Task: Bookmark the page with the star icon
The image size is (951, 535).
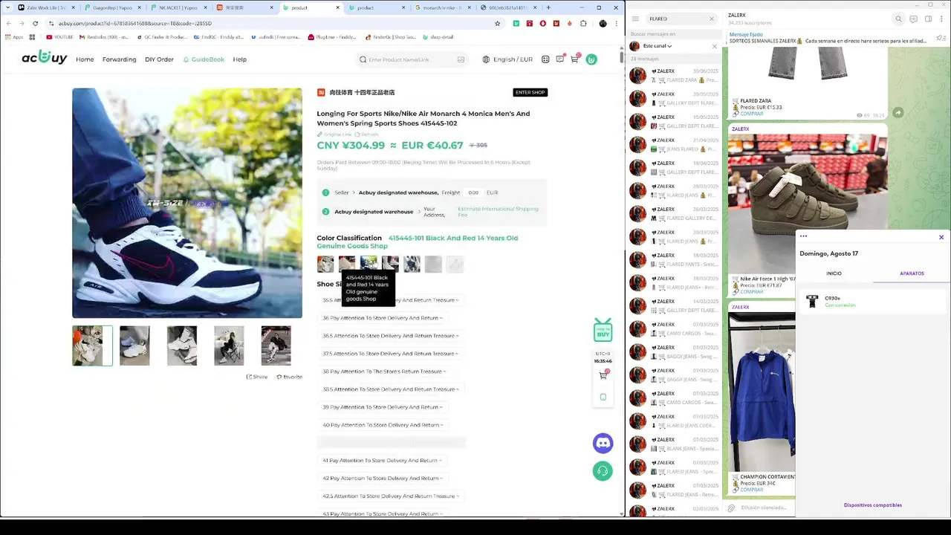Action: click(x=497, y=23)
